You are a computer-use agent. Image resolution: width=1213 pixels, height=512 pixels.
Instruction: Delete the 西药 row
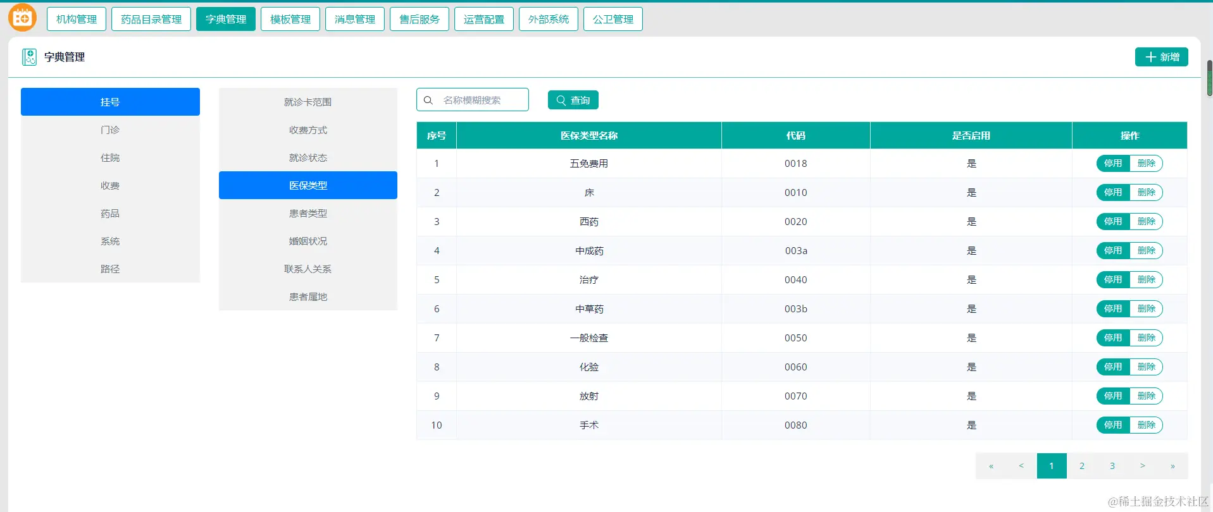(x=1147, y=221)
